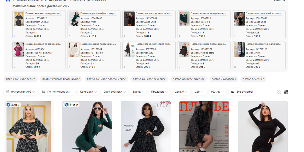
Task: Open product photo of blonde in floral dress
Action: 29,126
